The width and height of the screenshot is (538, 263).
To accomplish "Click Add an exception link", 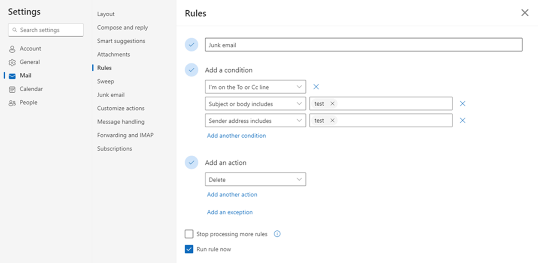I will [230, 212].
